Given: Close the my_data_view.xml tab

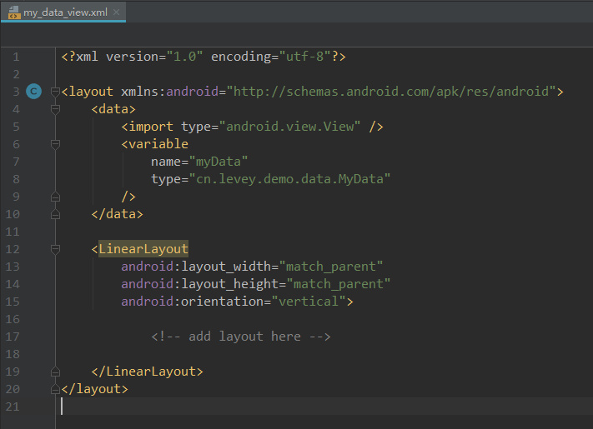Looking at the screenshot, I should click(x=117, y=12).
